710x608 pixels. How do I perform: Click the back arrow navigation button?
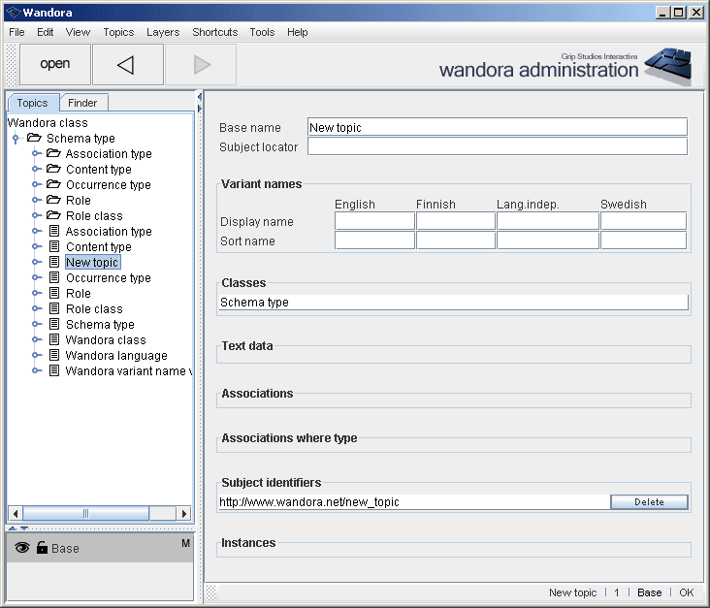(x=127, y=64)
